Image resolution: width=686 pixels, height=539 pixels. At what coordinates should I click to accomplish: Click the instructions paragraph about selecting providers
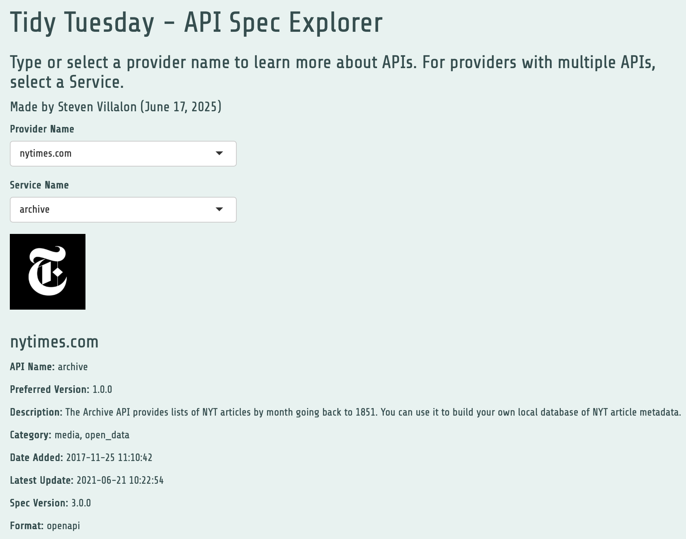click(333, 72)
